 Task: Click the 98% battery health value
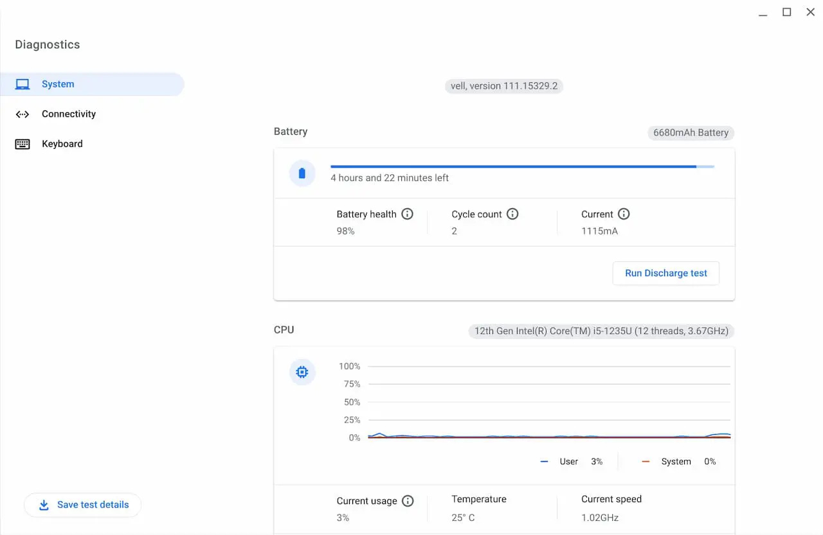coord(346,231)
